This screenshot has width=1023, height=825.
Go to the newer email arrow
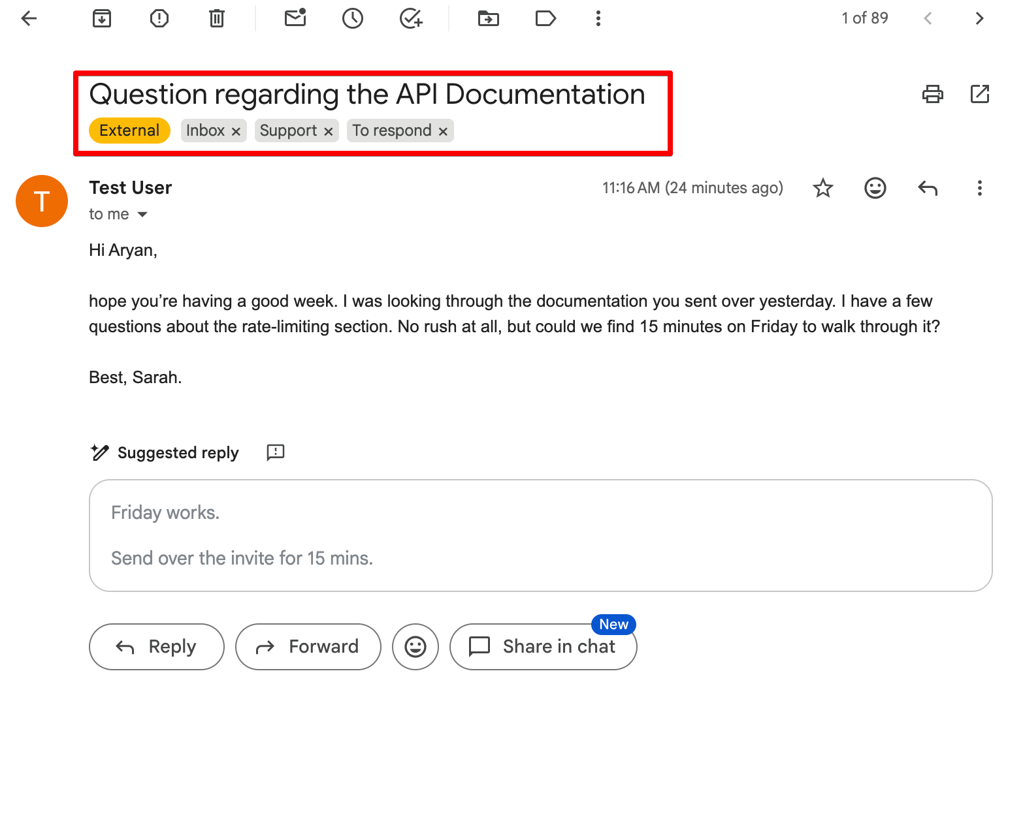(x=928, y=18)
